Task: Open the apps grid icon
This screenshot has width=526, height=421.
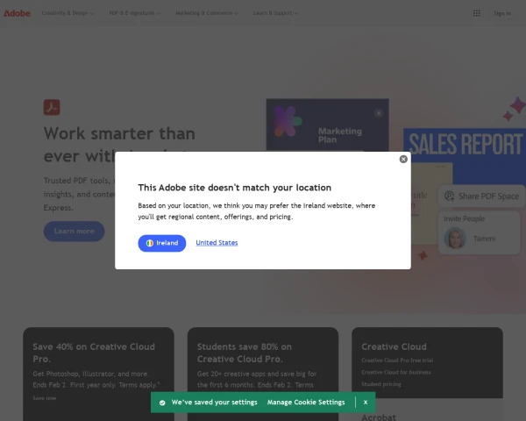Action: click(x=476, y=13)
